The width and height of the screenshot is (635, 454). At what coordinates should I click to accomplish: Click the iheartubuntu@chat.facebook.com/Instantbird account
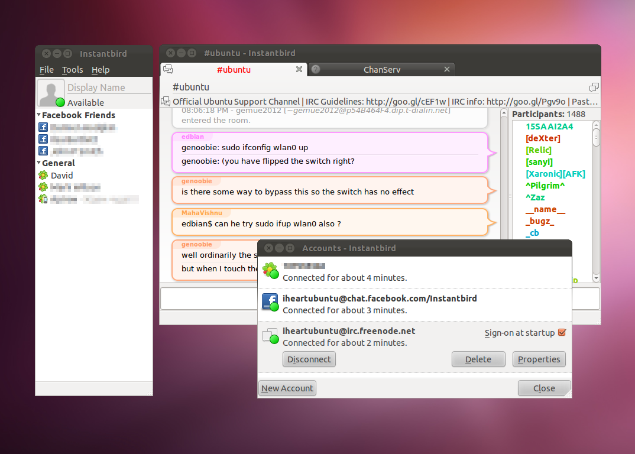414,305
